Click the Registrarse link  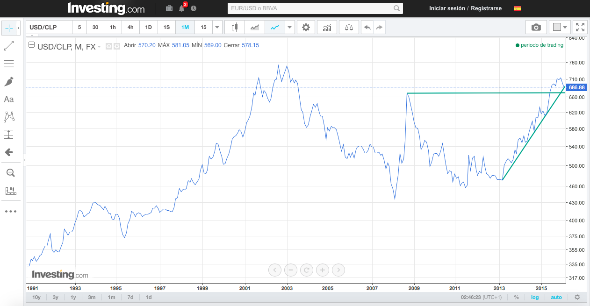pos(486,8)
